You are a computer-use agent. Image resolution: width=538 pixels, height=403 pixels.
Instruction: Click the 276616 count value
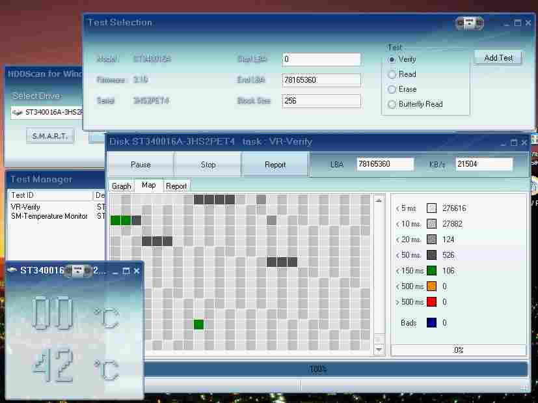454,208
